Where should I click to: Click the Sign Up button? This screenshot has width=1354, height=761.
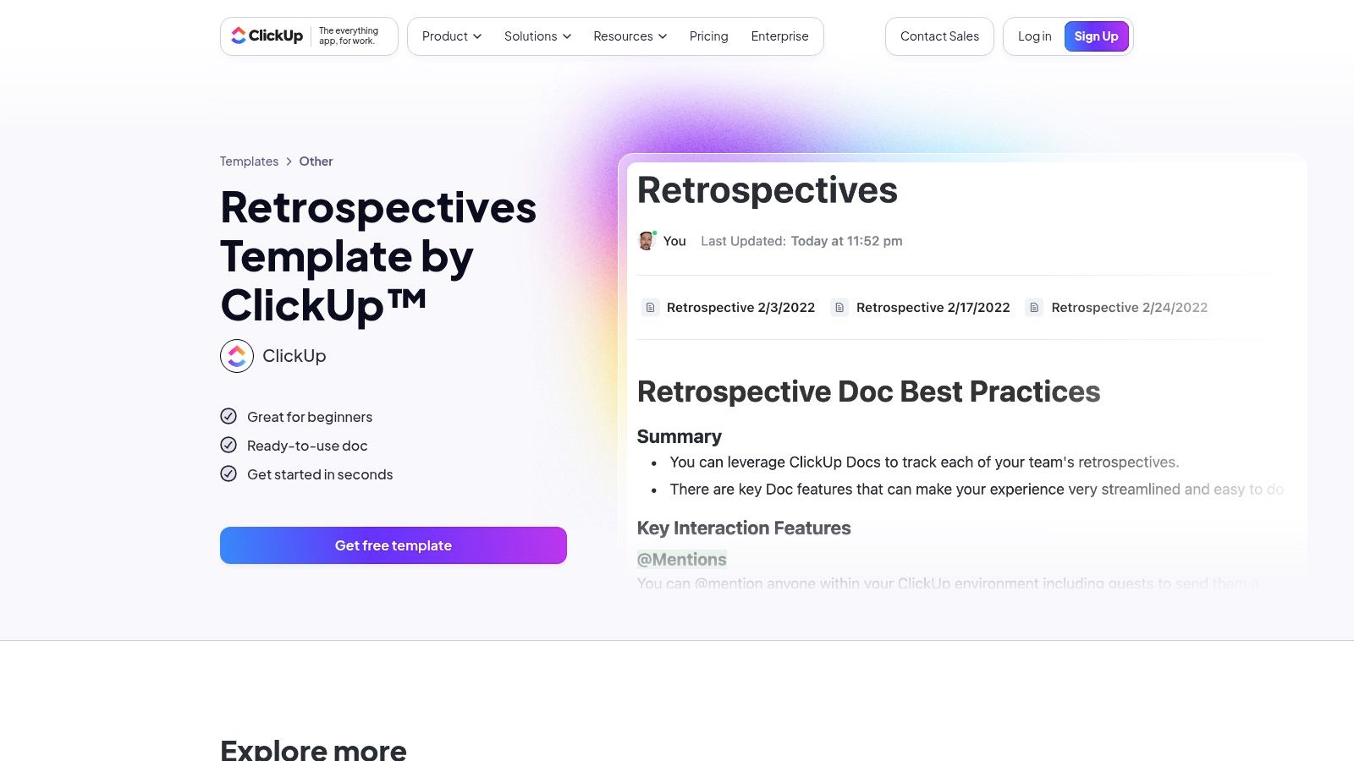tap(1097, 36)
